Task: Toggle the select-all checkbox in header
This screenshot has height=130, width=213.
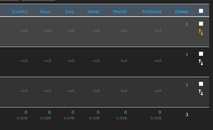Action: point(201,11)
